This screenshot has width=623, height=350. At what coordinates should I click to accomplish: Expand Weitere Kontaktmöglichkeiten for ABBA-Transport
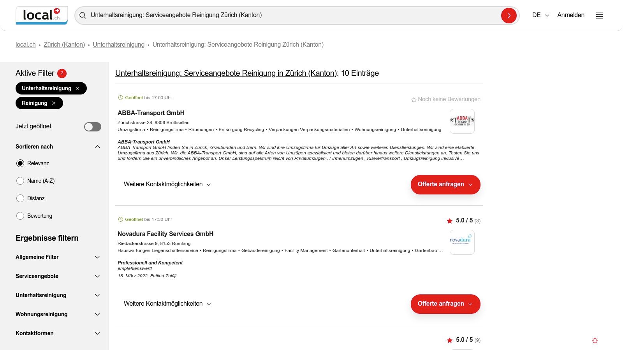point(167,184)
